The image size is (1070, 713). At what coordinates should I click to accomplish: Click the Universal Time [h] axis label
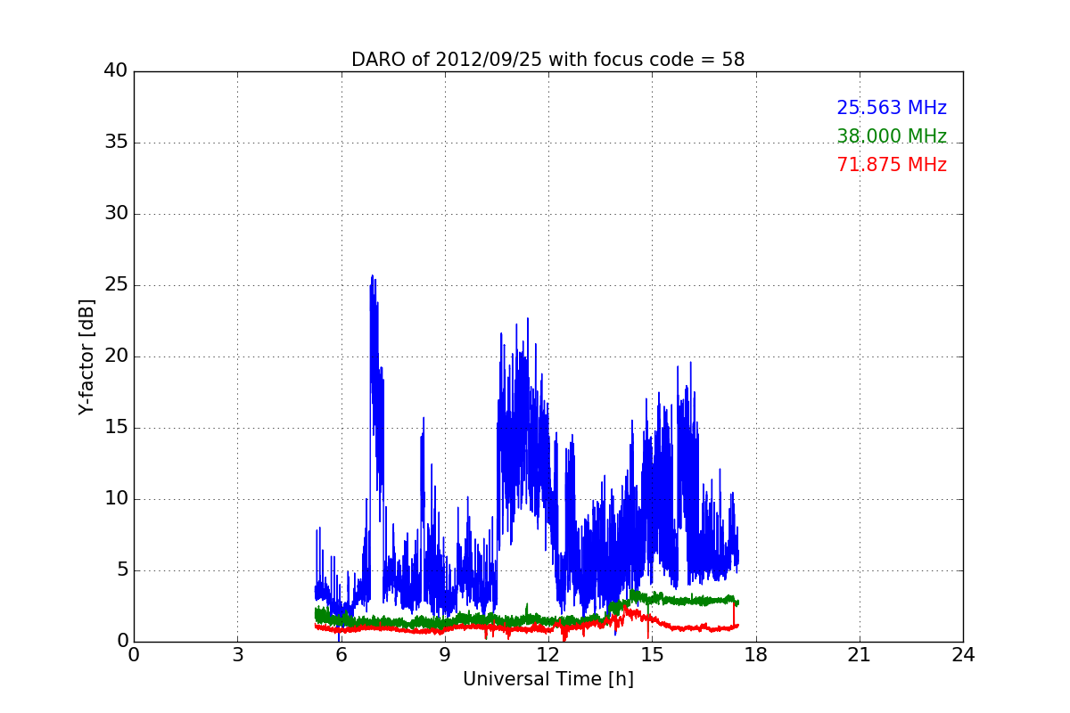pyautogui.click(x=547, y=680)
